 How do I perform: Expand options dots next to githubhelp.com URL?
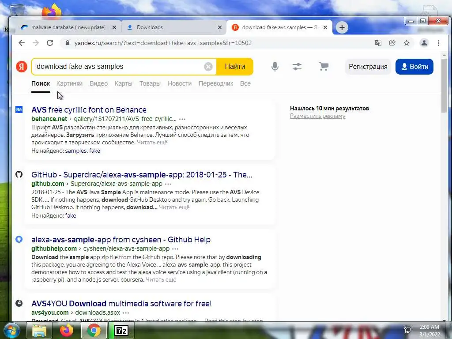tap(175, 249)
